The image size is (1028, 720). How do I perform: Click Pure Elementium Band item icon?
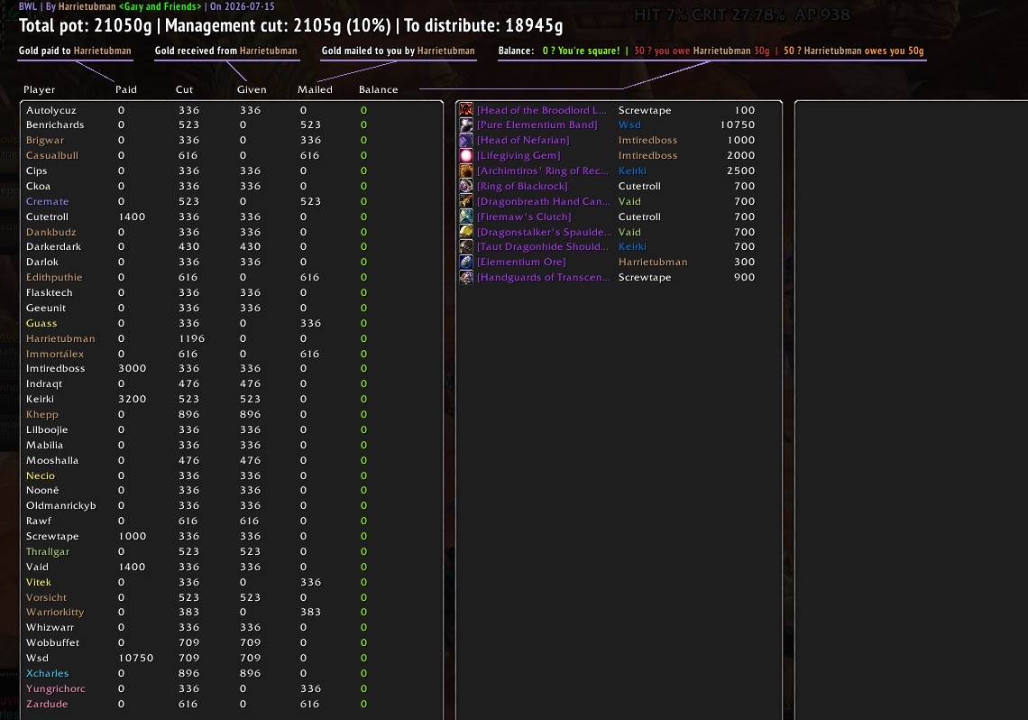(x=466, y=125)
